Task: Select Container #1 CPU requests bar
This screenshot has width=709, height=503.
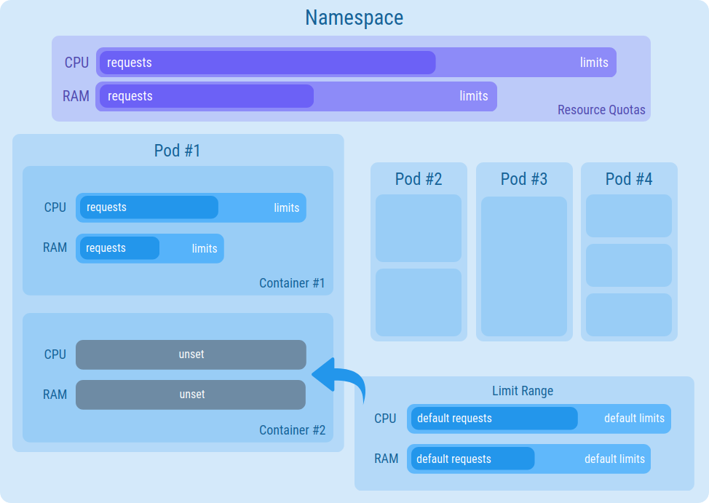Action: (148, 207)
